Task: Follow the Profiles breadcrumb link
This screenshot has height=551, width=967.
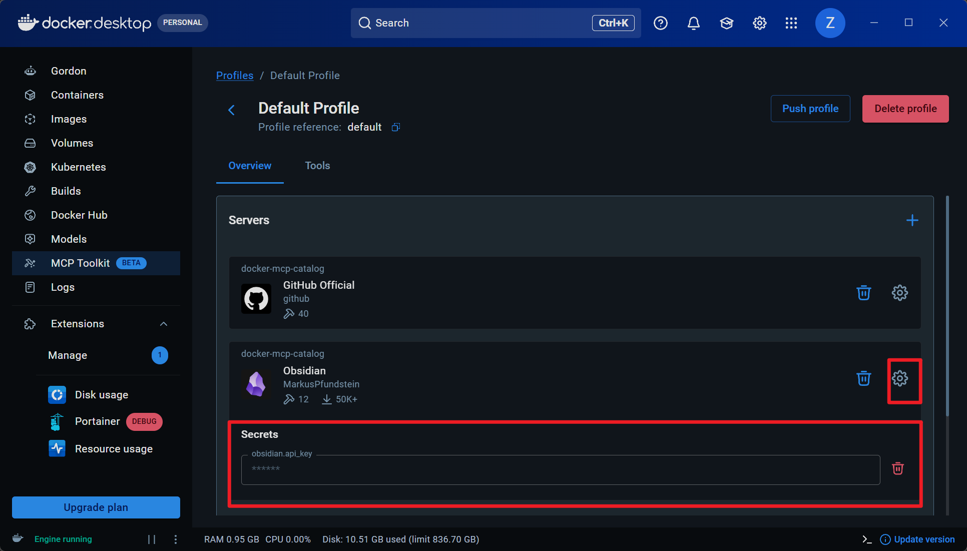Action: coord(235,76)
